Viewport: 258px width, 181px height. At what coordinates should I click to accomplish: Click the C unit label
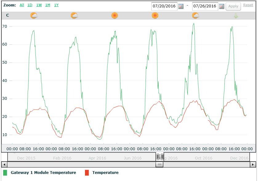pyautogui.click(x=8, y=15)
